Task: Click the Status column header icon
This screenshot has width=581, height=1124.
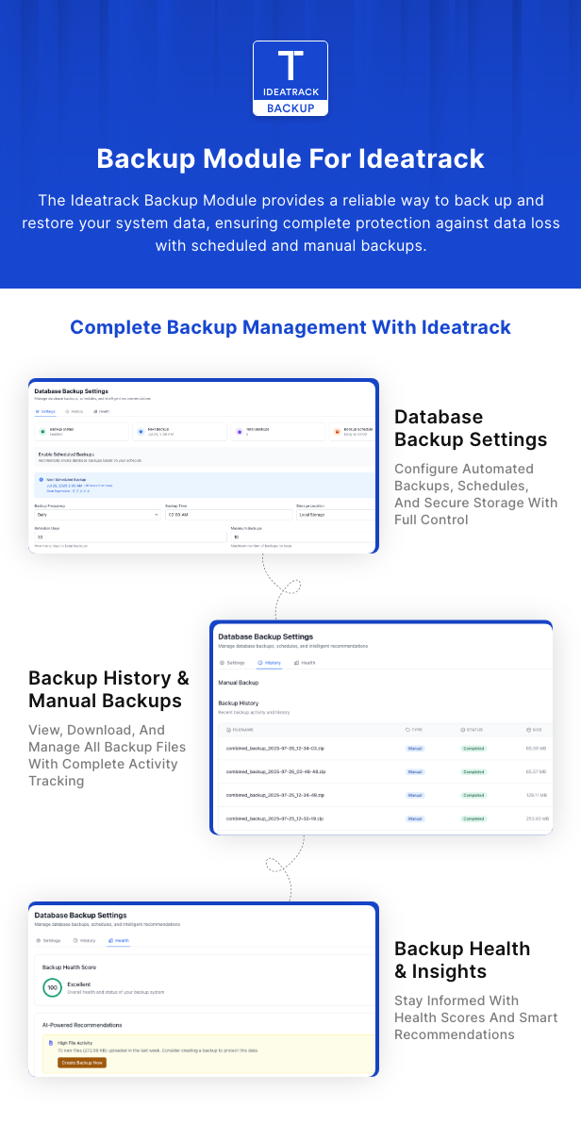Action: point(463,730)
